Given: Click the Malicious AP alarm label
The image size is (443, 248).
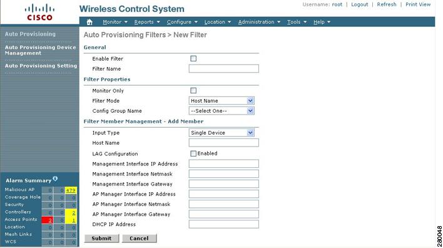Looking at the screenshot, I should (x=19, y=190).
